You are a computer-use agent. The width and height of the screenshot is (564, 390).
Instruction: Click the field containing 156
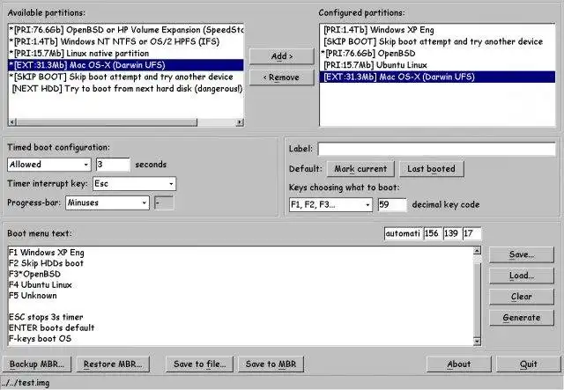(x=433, y=233)
